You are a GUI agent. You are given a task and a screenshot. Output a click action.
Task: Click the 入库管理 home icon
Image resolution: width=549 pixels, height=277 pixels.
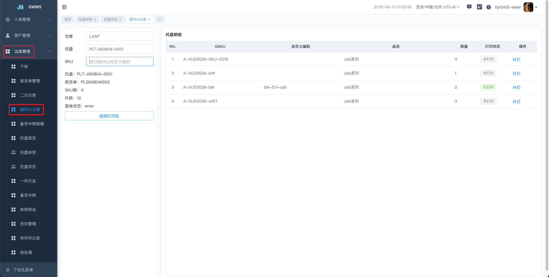pyautogui.click(x=8, y=19)
